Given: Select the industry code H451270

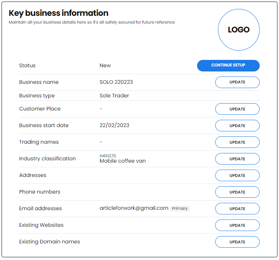Looking at the screenshot, I should pyautogui.click(x=108, y=156).
